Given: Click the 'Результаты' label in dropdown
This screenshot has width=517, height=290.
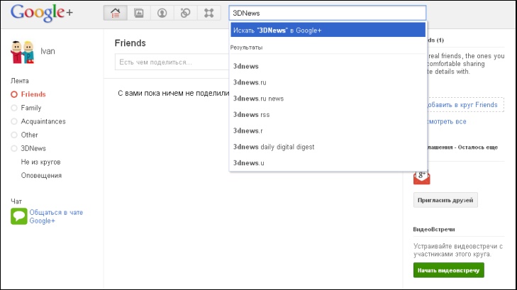Looking at the screenshot, I should (246, 48).
